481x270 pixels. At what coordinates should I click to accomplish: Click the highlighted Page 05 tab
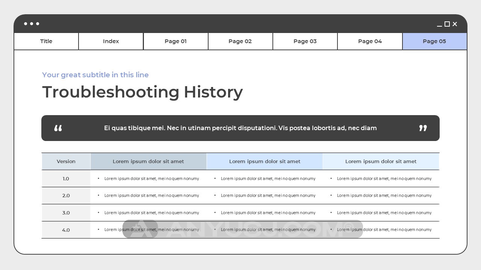(x=434, y=41)
